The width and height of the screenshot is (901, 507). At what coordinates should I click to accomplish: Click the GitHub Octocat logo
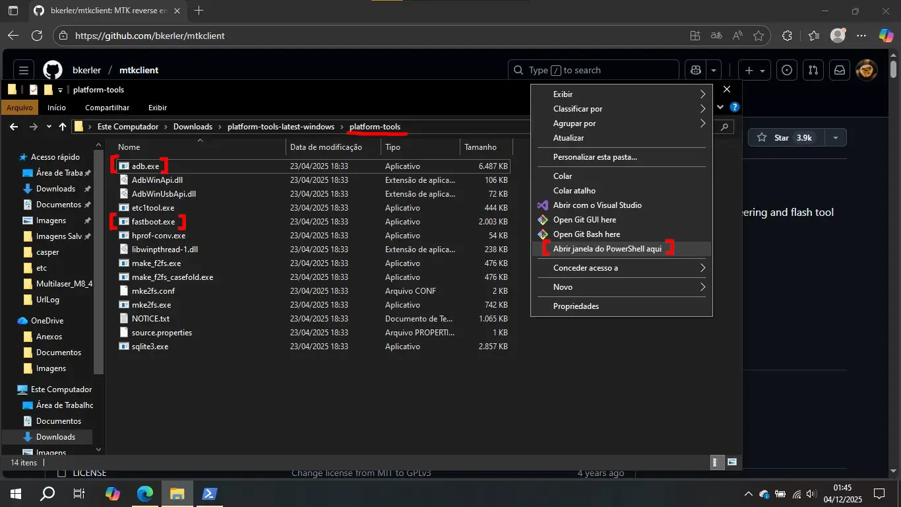pos(53,70)
